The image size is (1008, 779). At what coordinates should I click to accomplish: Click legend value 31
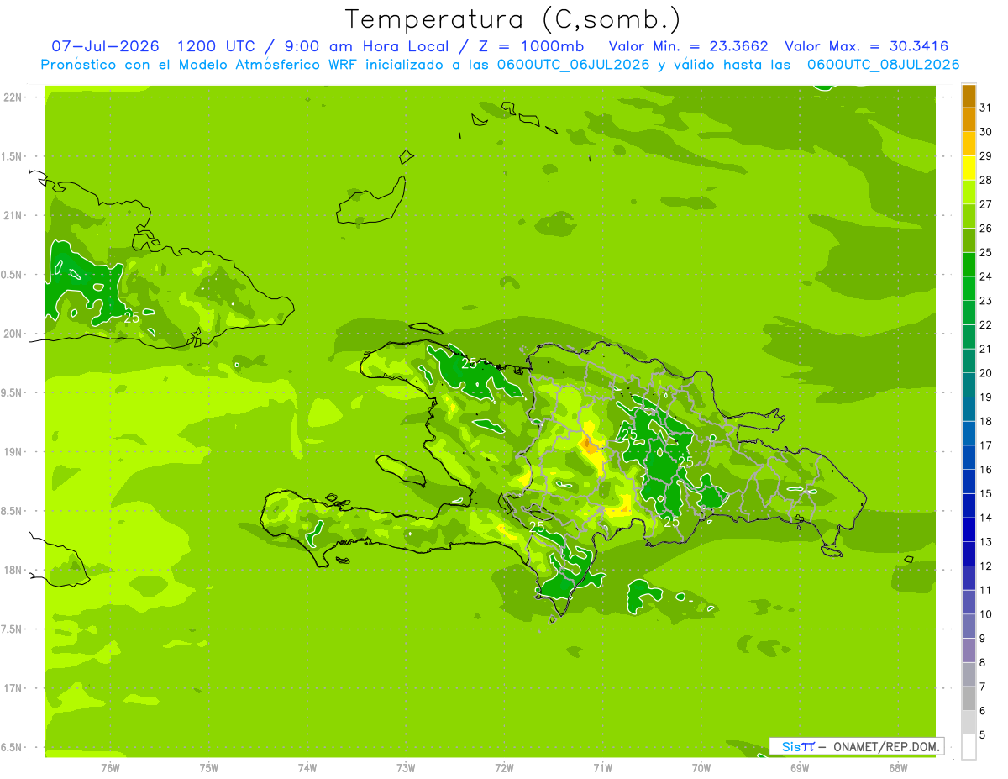(985, 108)
